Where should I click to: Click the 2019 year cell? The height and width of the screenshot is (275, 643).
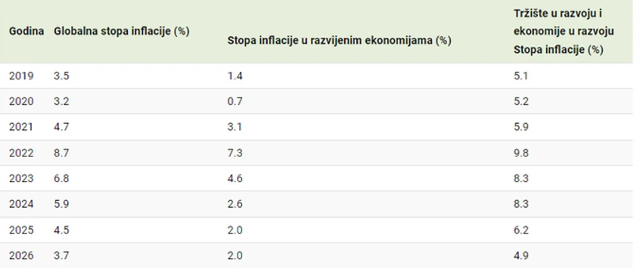pos(21,76)
